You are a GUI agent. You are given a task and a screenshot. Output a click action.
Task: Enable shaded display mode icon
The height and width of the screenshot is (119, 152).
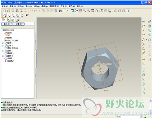point(128,11)
